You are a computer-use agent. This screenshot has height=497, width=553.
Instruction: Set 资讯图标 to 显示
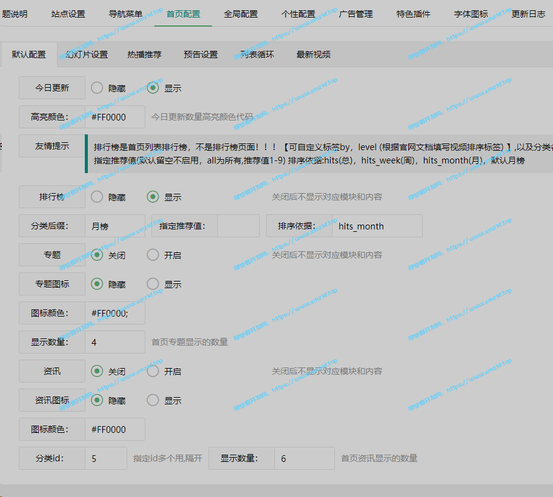tap(153, 400)
